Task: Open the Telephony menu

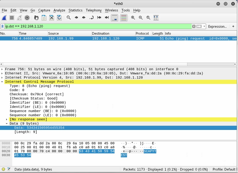Action: 94,10
